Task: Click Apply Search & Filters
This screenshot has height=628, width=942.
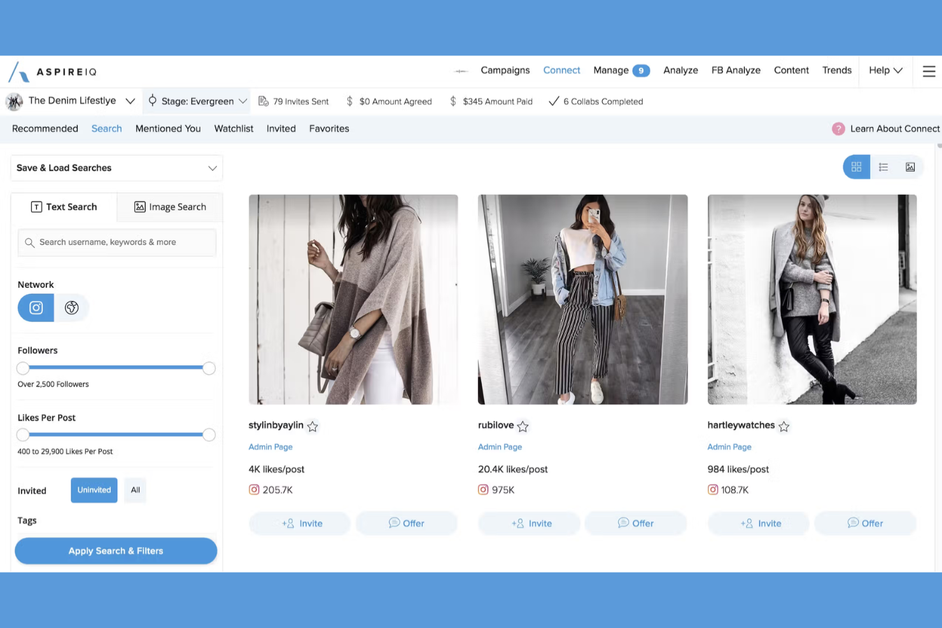Action: (x=115, y=550)
